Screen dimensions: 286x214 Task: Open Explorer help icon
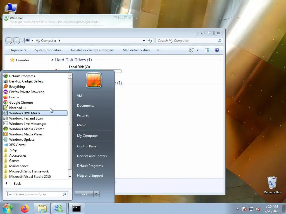(x=217, y=50)
